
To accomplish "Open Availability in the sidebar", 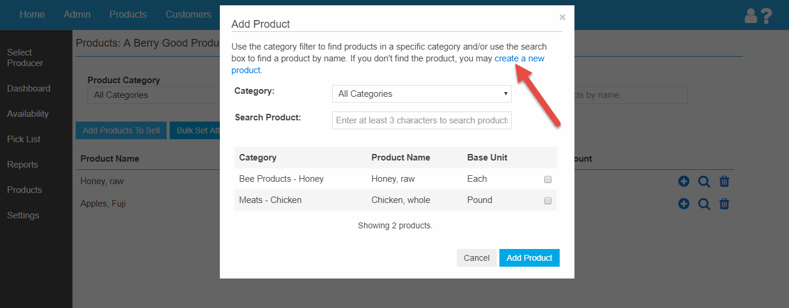I will click(x=28, y=114).
